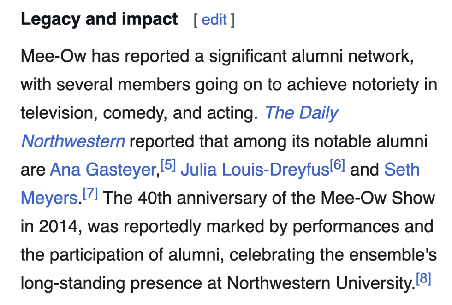The height and width of the screenshot is (305, 452).
Task: Follow the Julia Louis-Dreyfus link
Action: pyautogui.click(x=255, y=170)
